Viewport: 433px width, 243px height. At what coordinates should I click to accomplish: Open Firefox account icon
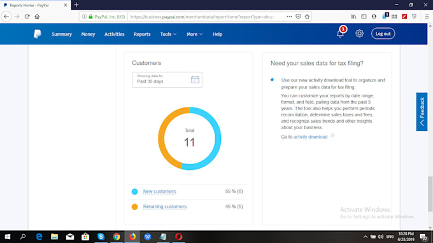click(x=374, y=17)
